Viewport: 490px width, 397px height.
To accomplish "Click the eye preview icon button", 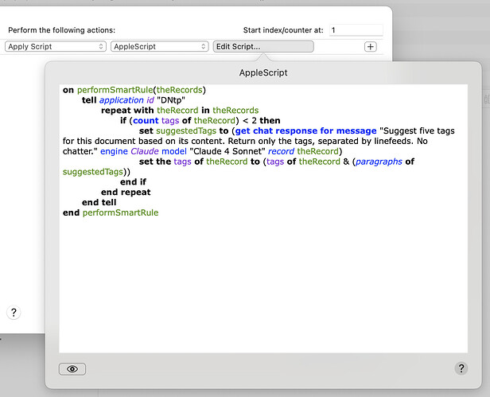I will pos(72,369).
